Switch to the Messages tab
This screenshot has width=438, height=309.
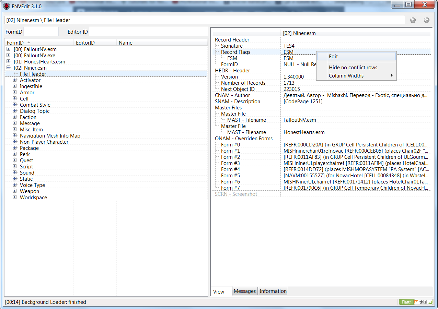(245, 291)
